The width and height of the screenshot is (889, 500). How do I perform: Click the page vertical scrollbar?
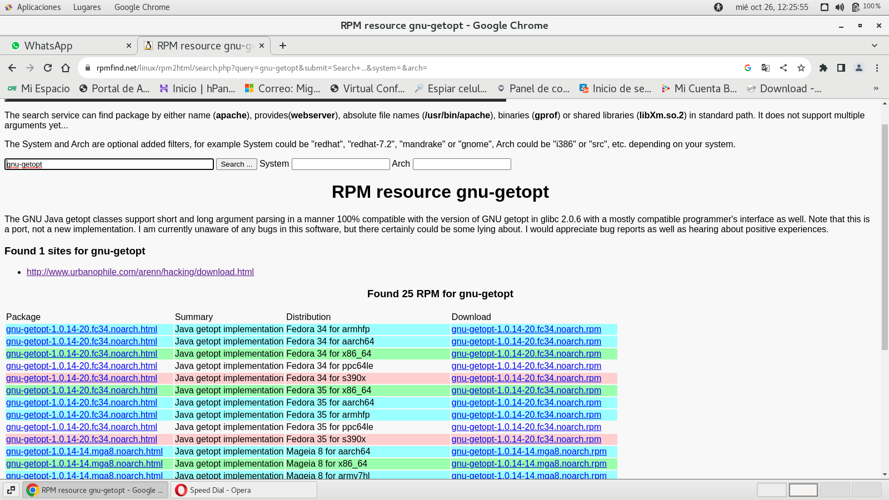click(885, 237)
